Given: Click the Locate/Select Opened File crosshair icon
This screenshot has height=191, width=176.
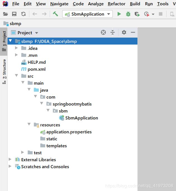Looking at the screenshot, I should click(x=103, y=32).
